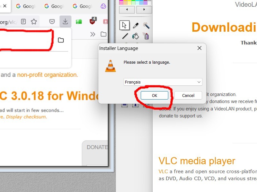Image resolution: width=257 pixels, height=192 pixels.
Task: Select the magic wand tool
Action: coord(146,25)
